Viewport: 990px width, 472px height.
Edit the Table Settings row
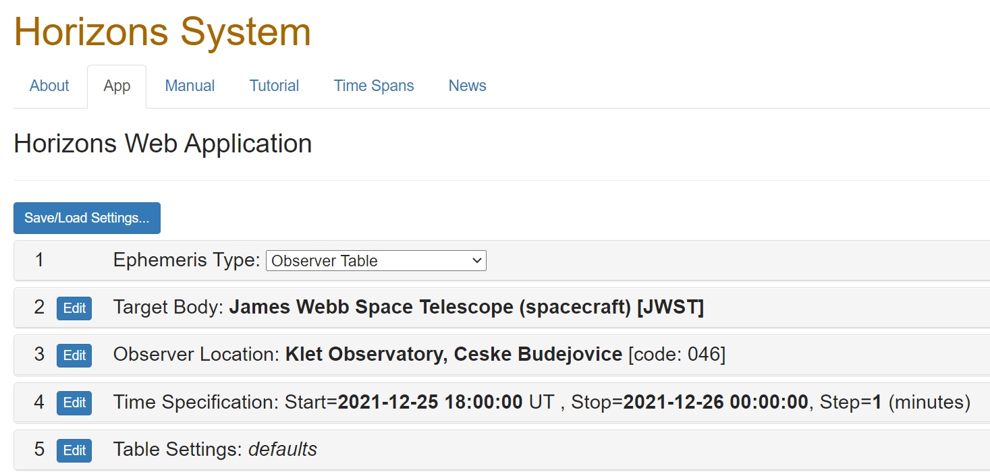click(74, 450)
